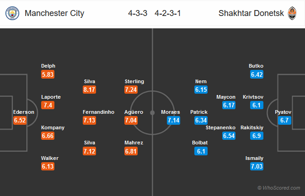
Task: Select Ederson's 6.52 rating badge
Action: (20, 120)
